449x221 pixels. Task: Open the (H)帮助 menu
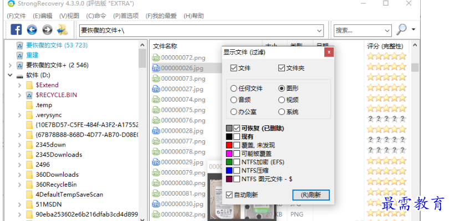click(x=193, y=15)
